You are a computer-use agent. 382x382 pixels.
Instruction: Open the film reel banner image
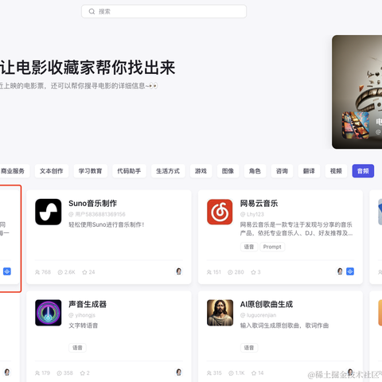[x=357, y=92]
